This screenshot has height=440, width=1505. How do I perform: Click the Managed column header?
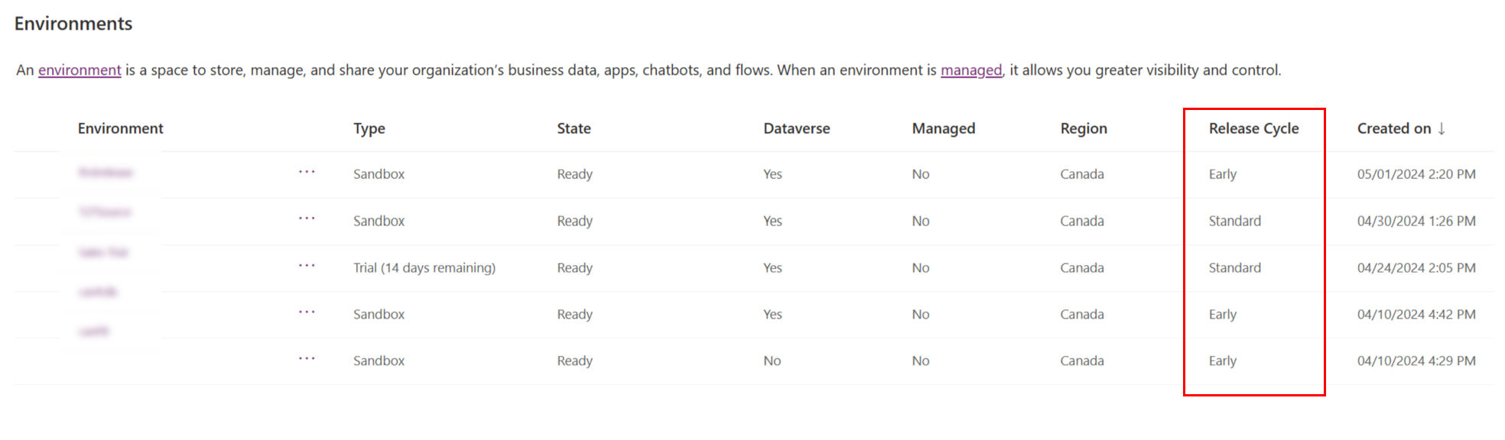[943, 128]
